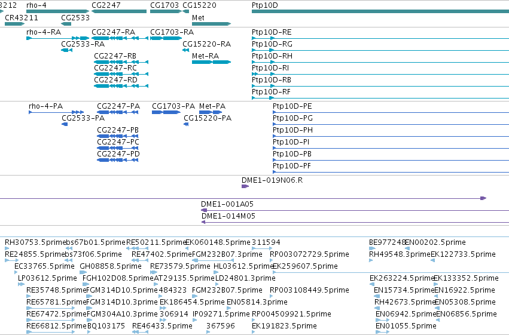Click the DME1-019N06.R BAC end
509x335 pixels.
click(x=245, y=186)
